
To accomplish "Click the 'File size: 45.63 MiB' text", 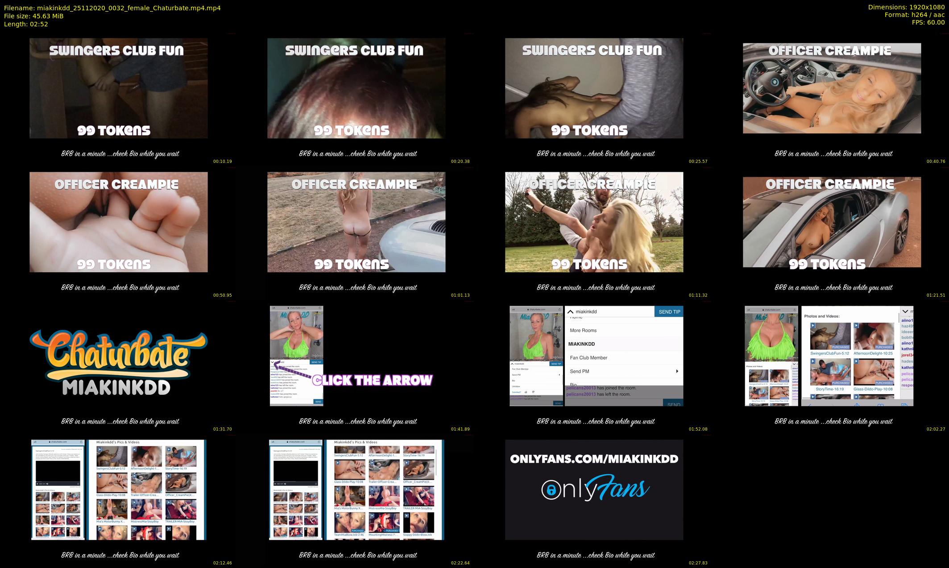I will pos(34,16).
